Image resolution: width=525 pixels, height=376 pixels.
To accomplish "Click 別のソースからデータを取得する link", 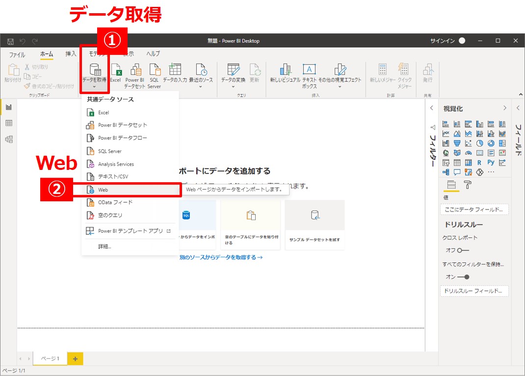I will click(x=221, y=257).
